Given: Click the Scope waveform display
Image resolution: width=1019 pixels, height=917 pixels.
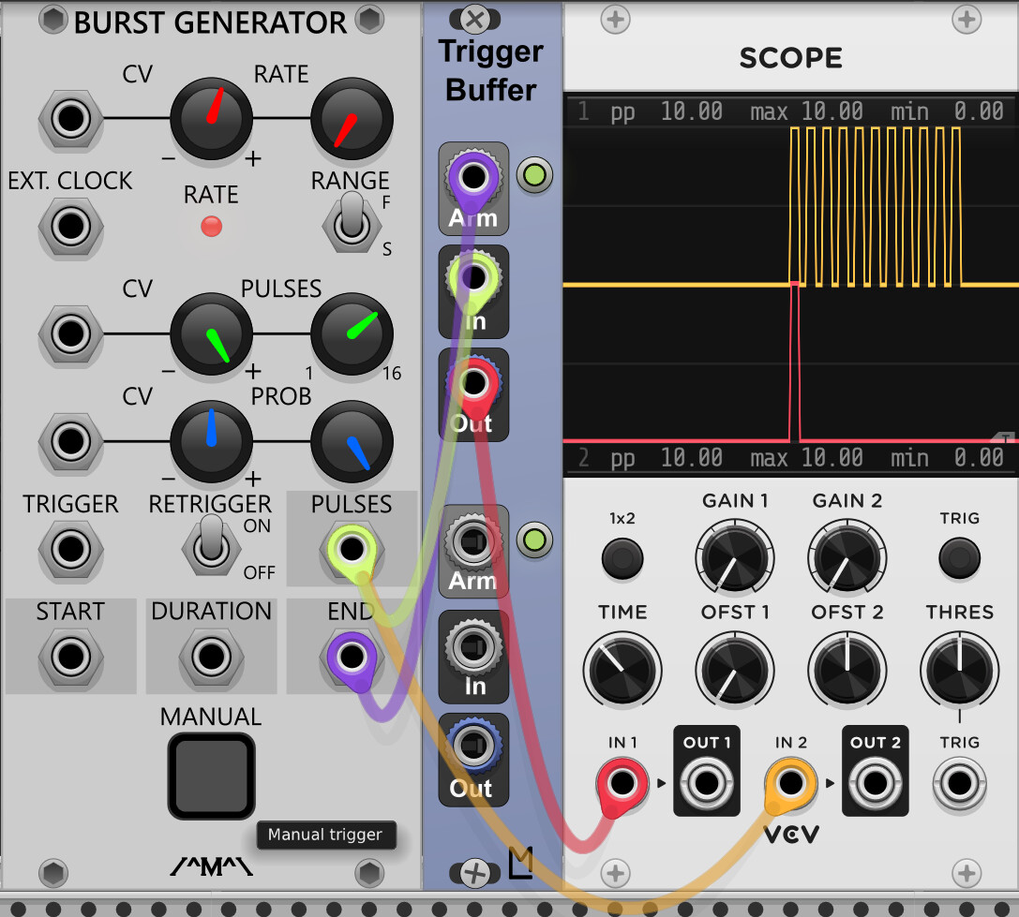Looking at the screenshot, I should click(x=791, y=285).
